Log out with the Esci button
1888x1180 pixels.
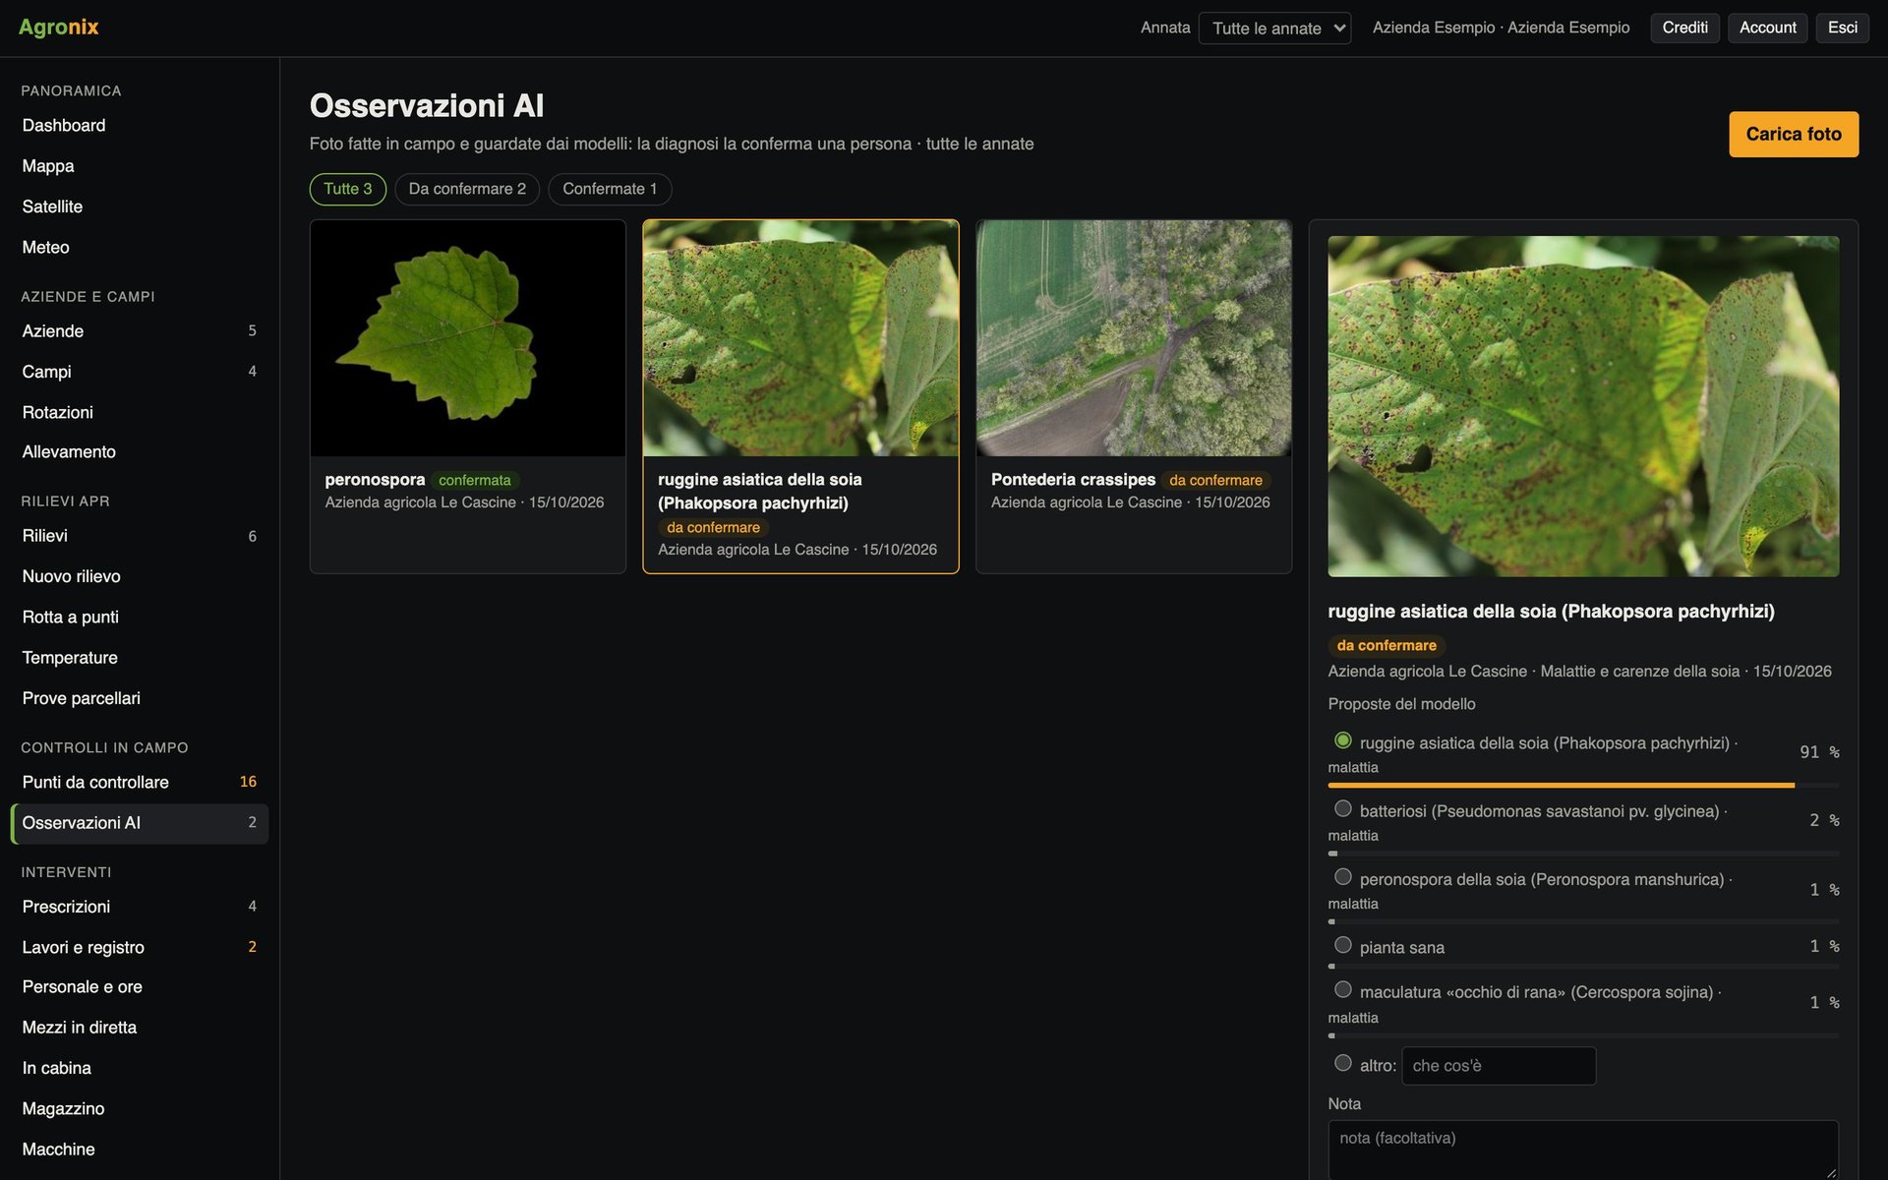pyautogui.click(x=1842, y=28)
